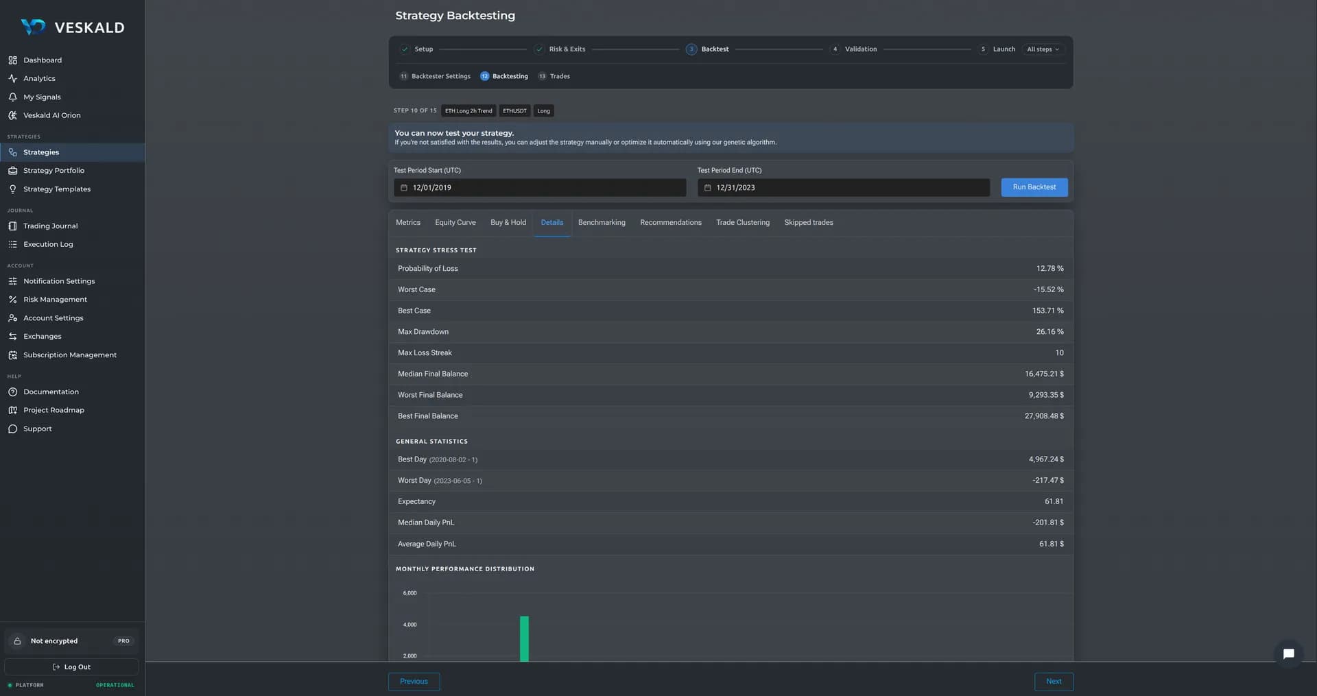Click the ETH Long 2h Trend tag
The image size is (1317, 696).
[468, 111]
